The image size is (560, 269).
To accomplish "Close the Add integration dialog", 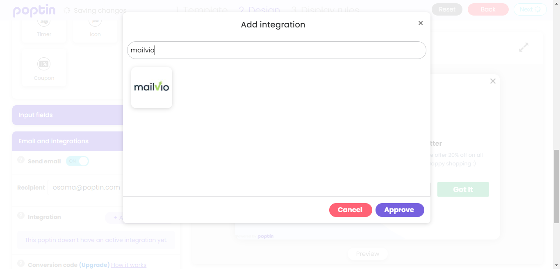I will [421, 23].
